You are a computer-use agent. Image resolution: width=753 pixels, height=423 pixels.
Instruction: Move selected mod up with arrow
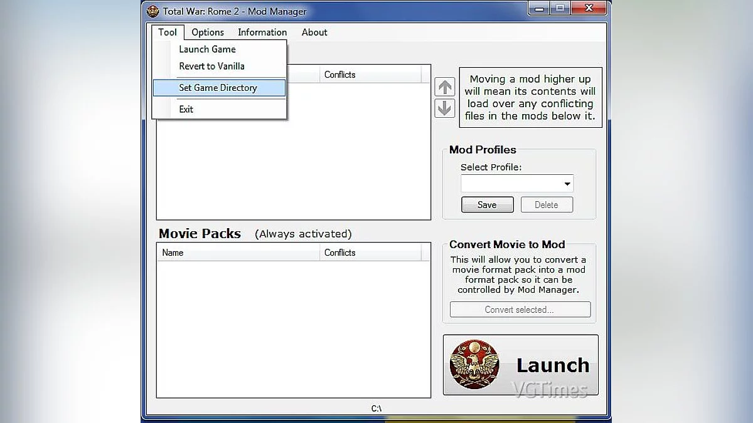pyautogui.click(x=445, y=87)
